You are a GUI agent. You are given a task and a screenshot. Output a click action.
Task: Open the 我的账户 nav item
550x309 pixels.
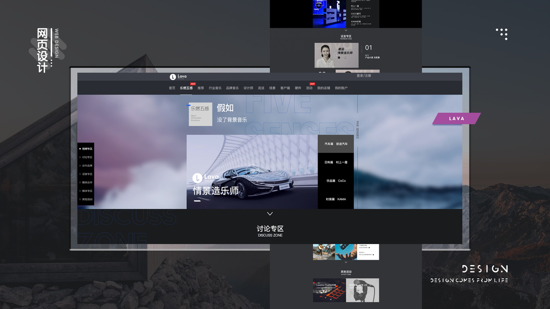pos(341,88)
